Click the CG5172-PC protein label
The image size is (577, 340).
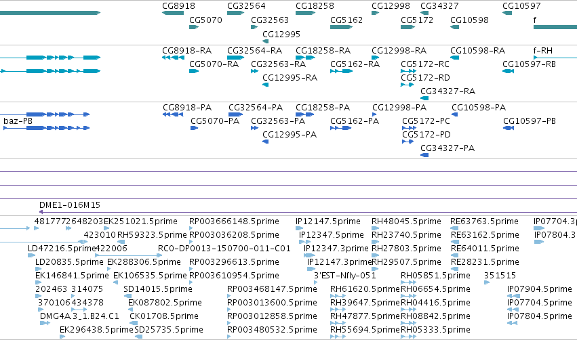pos(426,121)
